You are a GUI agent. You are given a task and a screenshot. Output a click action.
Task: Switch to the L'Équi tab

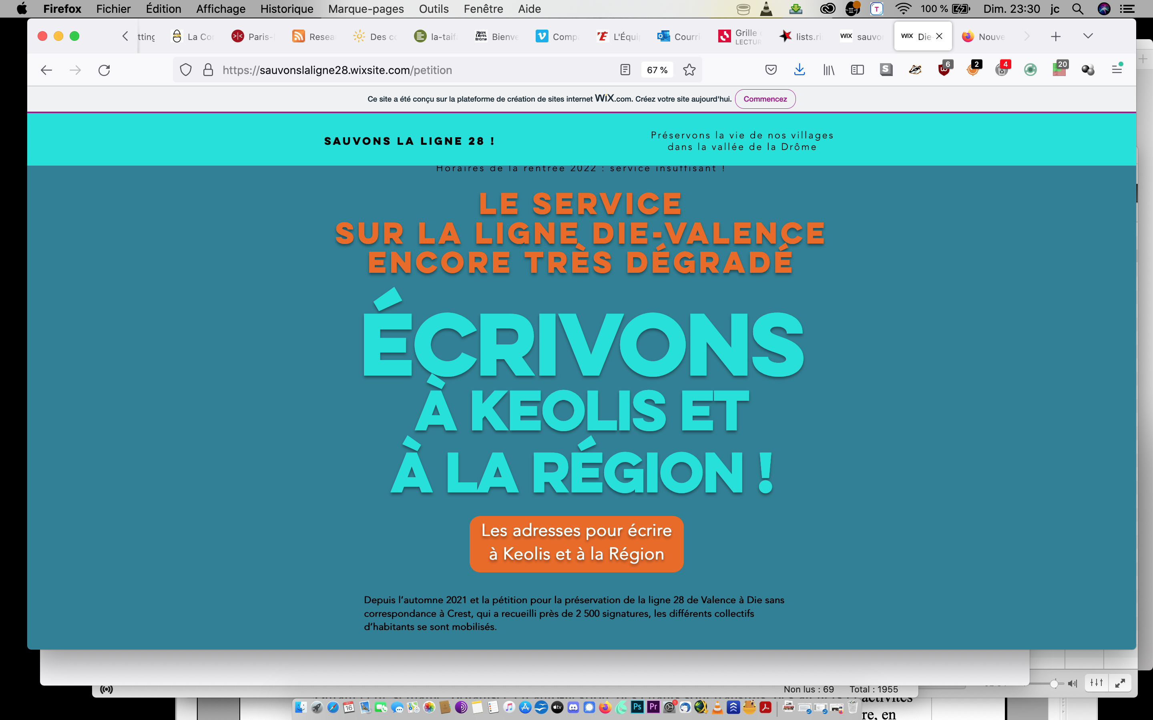pyautogui.click(x=619, y=36)
